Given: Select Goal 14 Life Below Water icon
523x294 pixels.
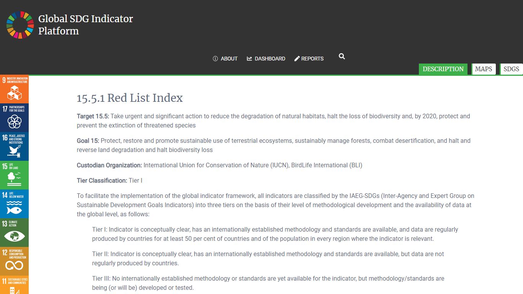Looking at the screenshot, I should click(x=14, y=204).
